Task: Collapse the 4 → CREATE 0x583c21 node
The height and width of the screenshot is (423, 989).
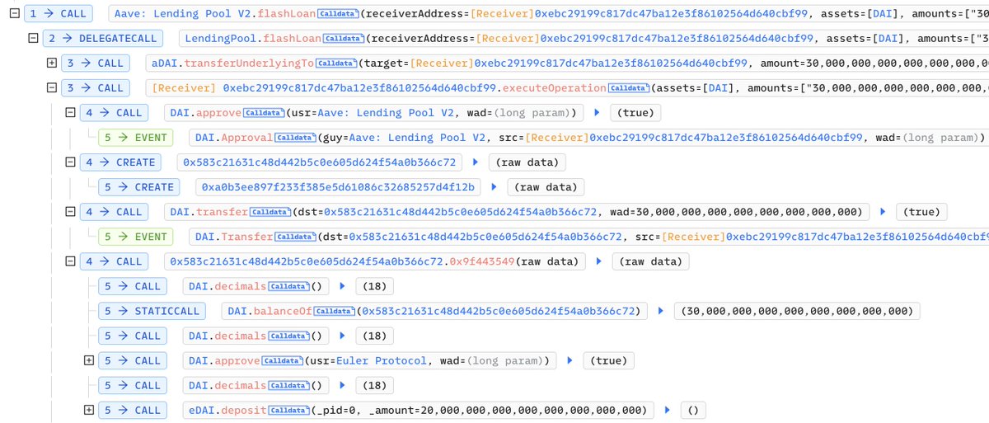Action: point(70,162)
